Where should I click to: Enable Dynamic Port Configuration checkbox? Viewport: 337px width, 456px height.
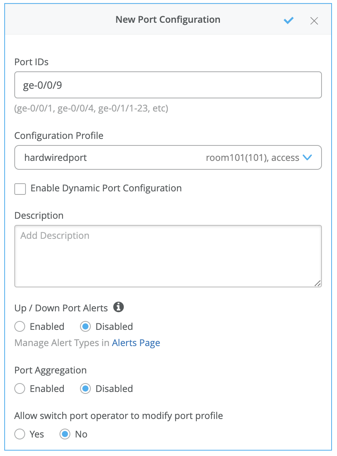coord(20,189)
